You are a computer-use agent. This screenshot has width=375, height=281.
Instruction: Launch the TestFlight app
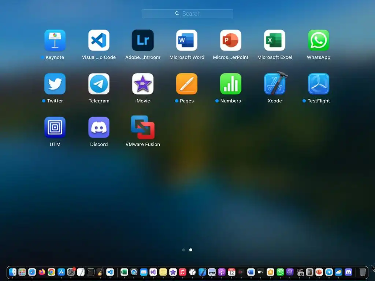click(x=319, y=84)
